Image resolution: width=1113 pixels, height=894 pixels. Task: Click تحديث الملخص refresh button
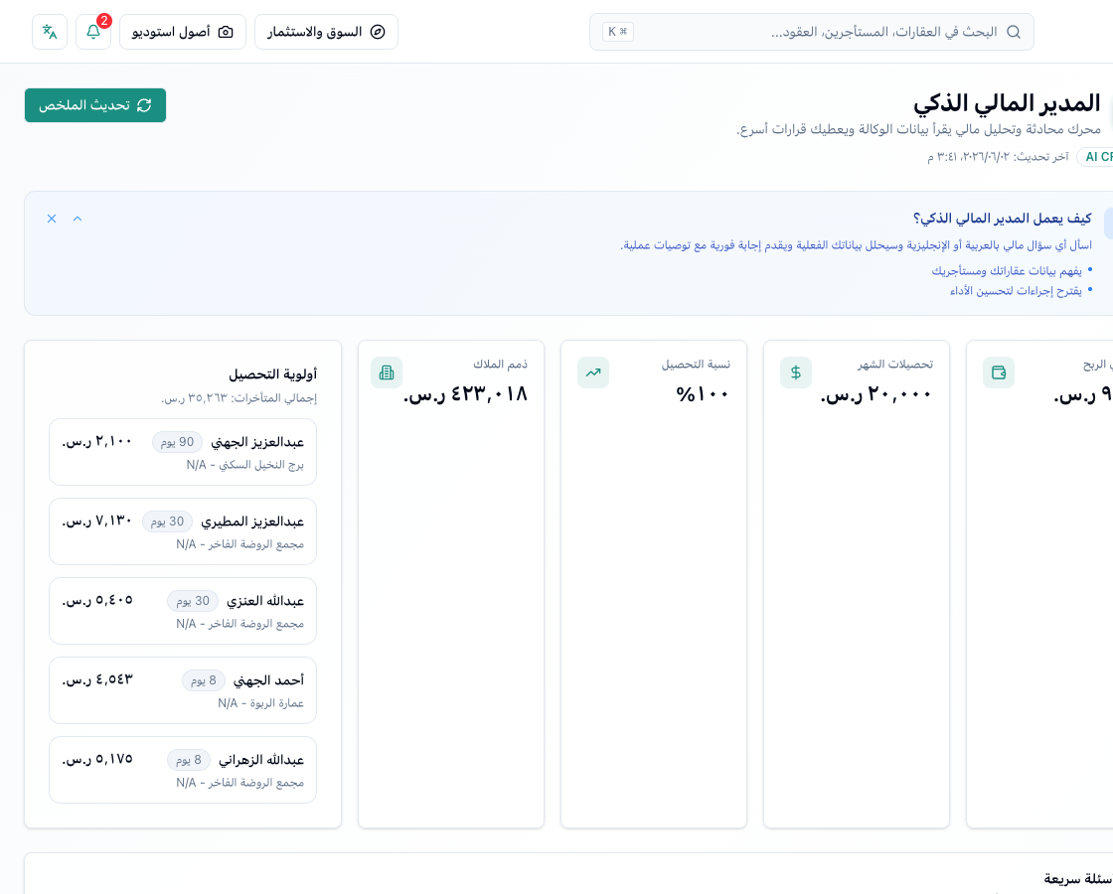[x=95, y=105]
